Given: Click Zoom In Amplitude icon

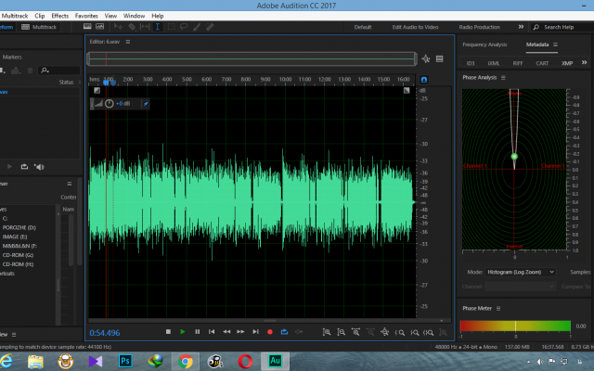Looking at the screenshot, I should coord(327,332).
